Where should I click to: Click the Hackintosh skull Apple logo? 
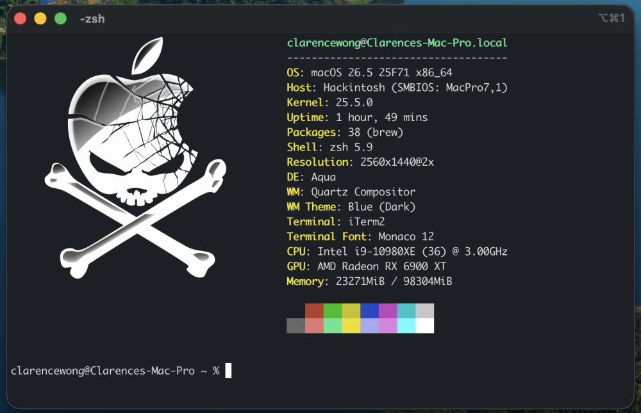pyautogui.click(x=135, y=158)
